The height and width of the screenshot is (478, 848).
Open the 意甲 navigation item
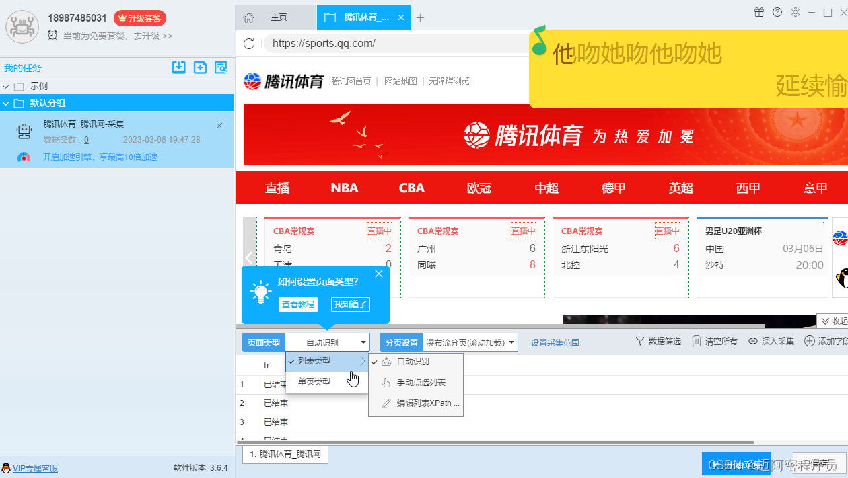(x=816, y=188)
